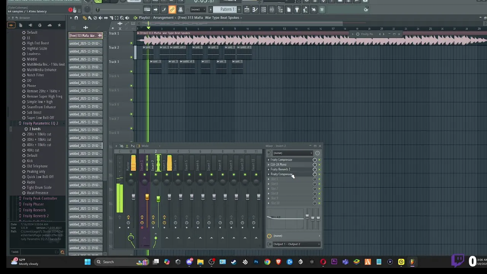The image size is (487, 274).
Task: Click the browser search icon beside TAGS
Action: pyautogui.click(x=62, y=252)
